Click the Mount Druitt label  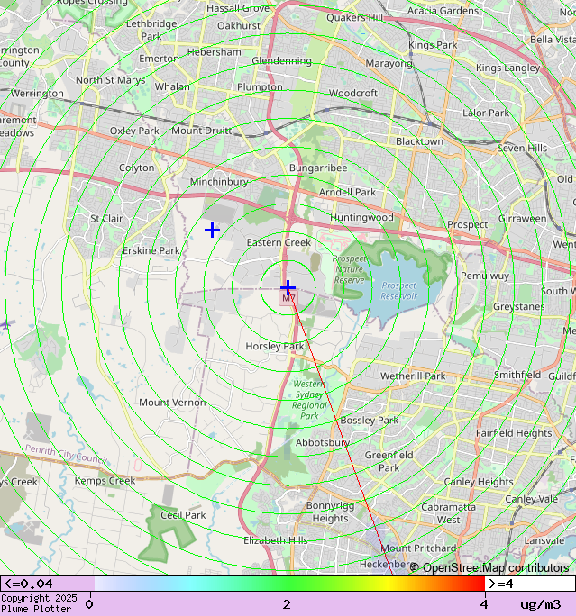pos(202,131)
